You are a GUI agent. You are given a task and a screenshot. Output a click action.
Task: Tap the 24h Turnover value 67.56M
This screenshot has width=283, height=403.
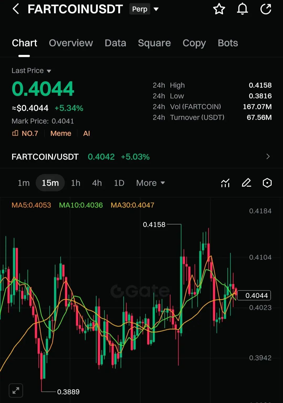tap(259, 117)
